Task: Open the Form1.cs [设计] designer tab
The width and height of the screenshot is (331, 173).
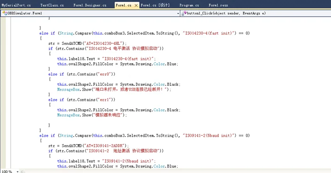Action: pyautogui.click(x=155, y=5)
